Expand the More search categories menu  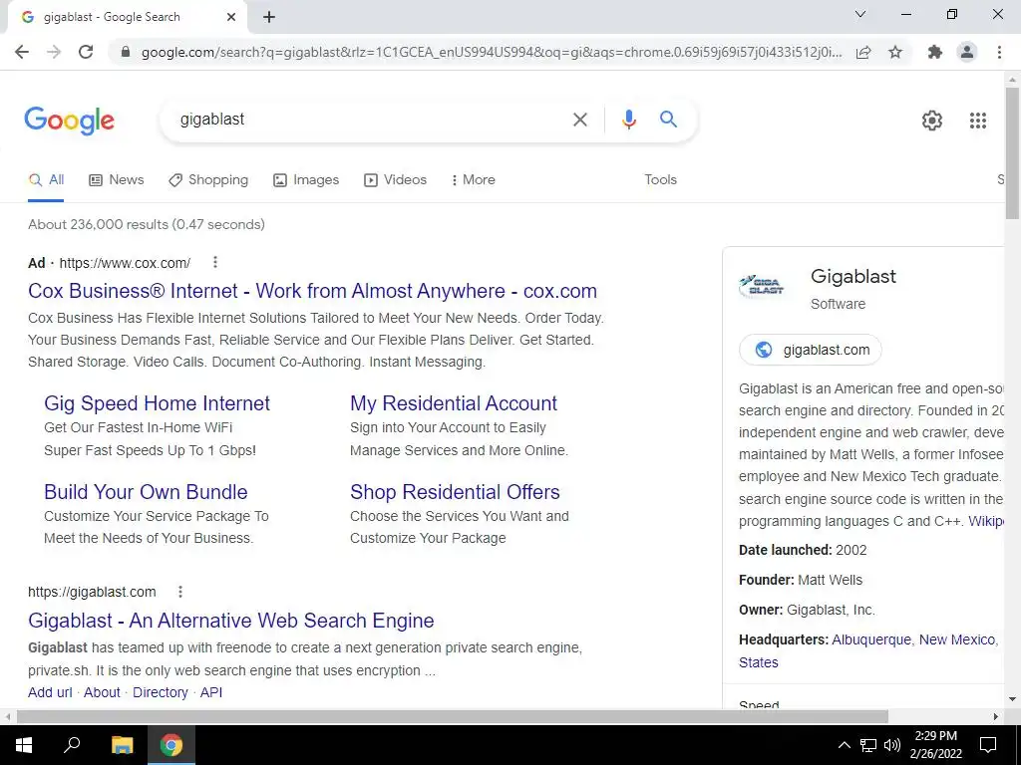pyautogui.click(x=474, y=180)
